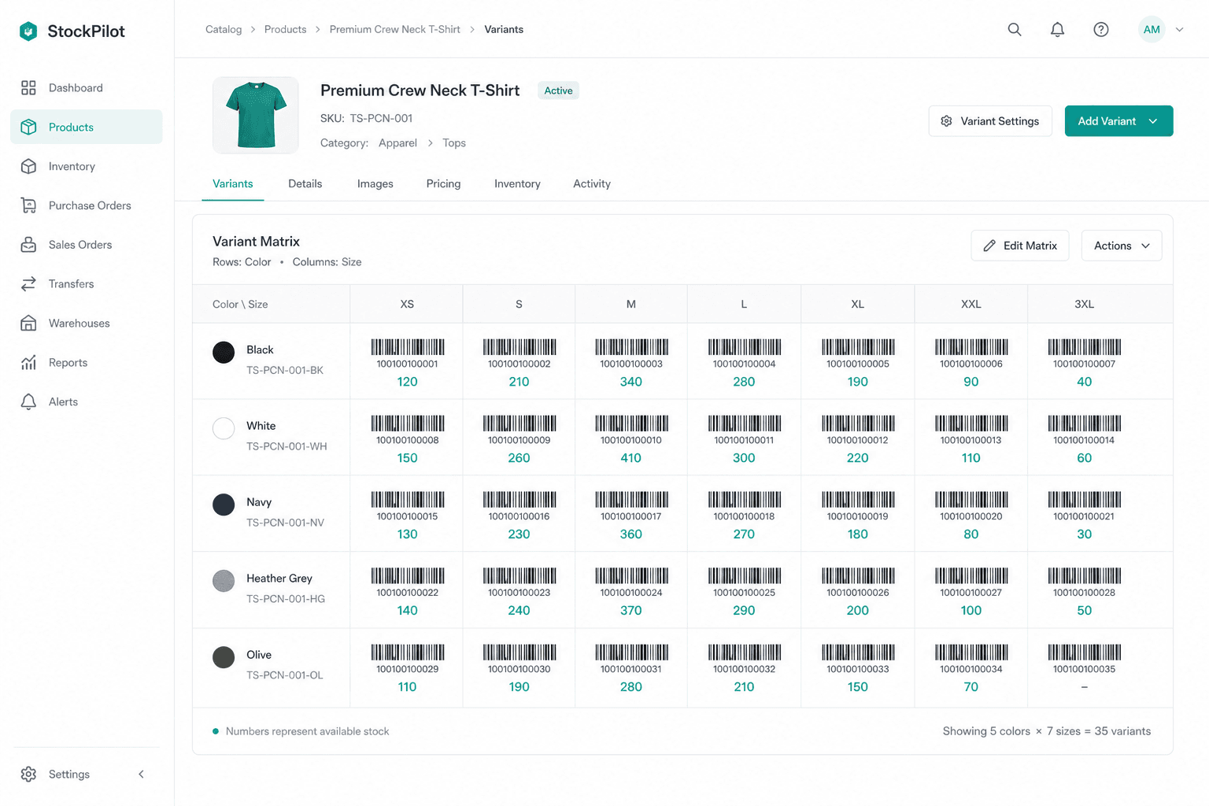Open the help question mark icon
Viewport: 1209px width, 806px height.
pyautogui.click(x=1101, y=29)
